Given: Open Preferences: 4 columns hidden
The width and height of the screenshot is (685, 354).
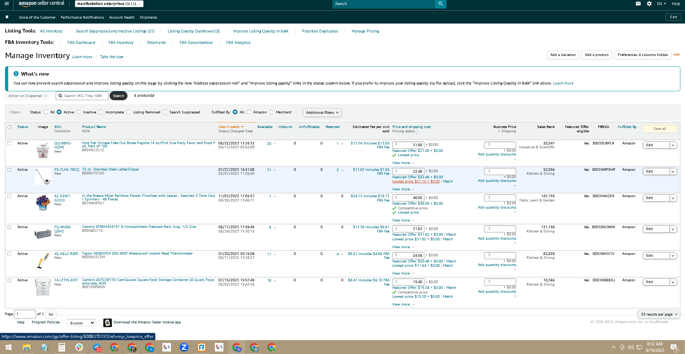Looking at the screenshot, I should (x=643, y=55).
